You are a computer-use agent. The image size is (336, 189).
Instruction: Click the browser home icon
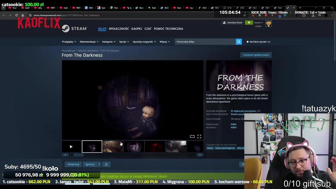[23, 15]
